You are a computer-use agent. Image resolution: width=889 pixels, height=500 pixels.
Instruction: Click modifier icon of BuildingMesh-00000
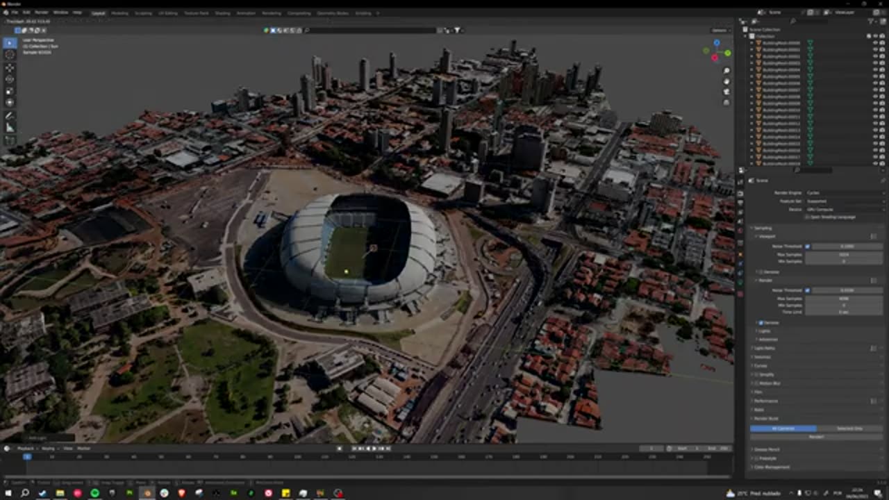click(810, 43)
